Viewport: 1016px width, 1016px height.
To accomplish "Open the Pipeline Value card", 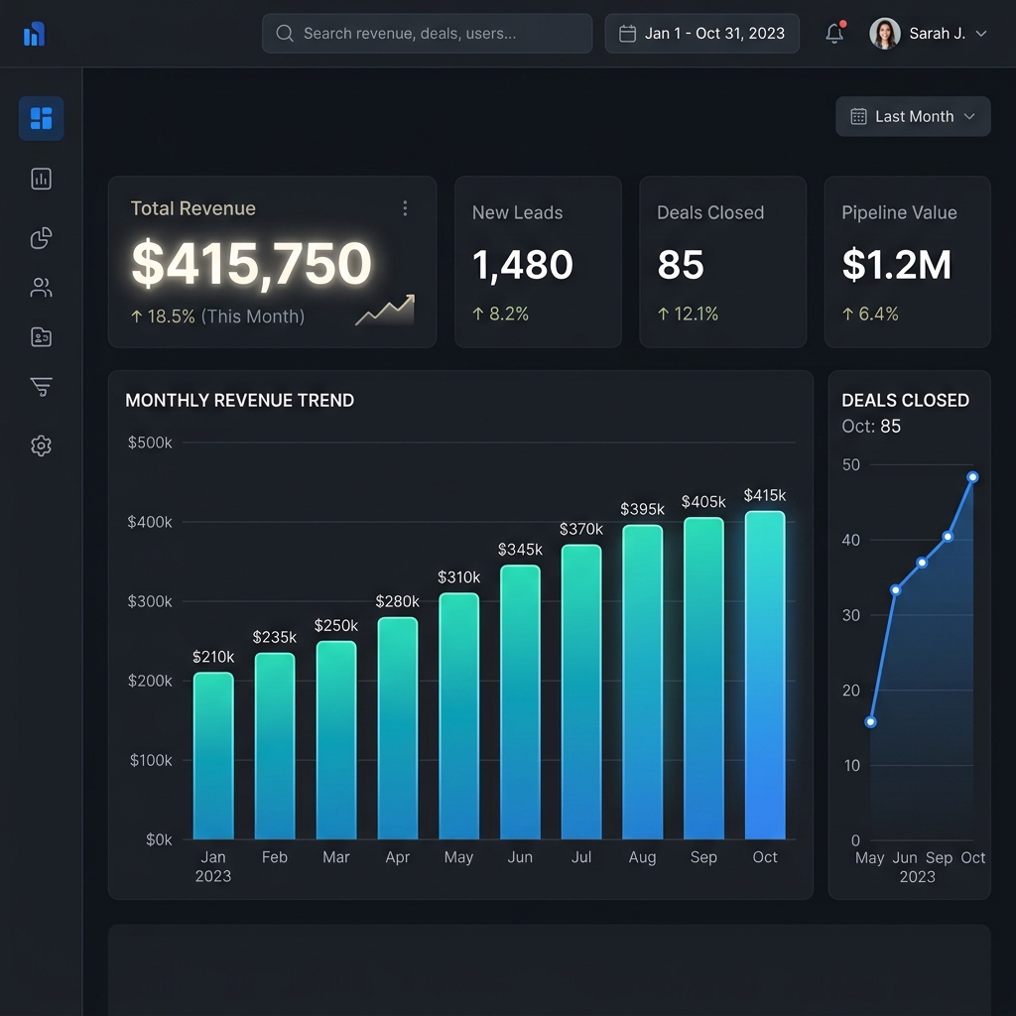I will tap(907, 262).
